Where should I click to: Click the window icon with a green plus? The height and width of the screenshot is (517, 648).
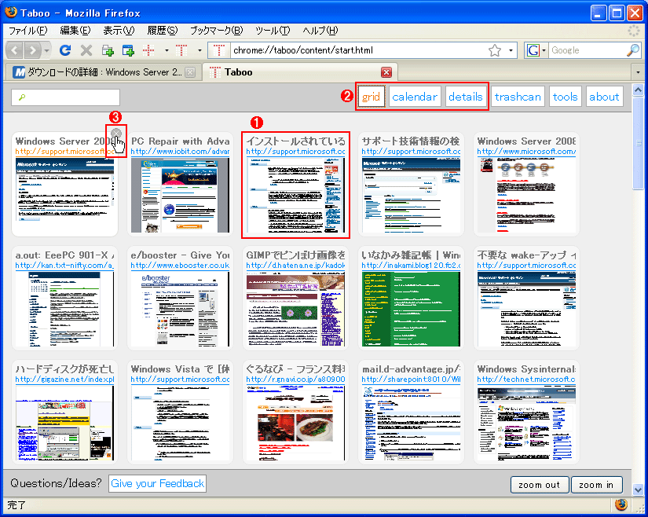[128, 50]
